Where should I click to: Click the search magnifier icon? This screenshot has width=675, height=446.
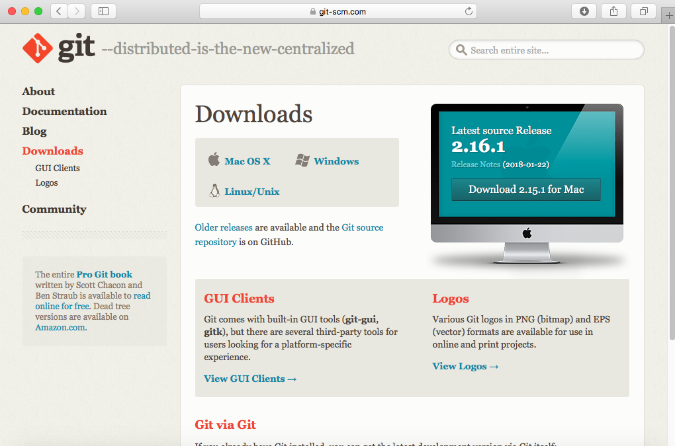click(461, 50)
